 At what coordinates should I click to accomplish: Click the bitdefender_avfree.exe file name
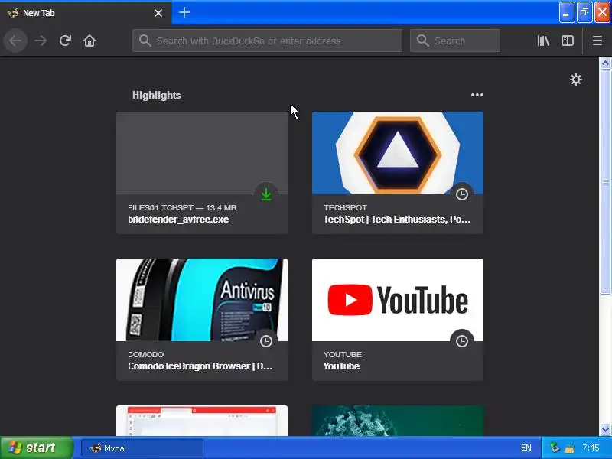[x=178, y=220]
